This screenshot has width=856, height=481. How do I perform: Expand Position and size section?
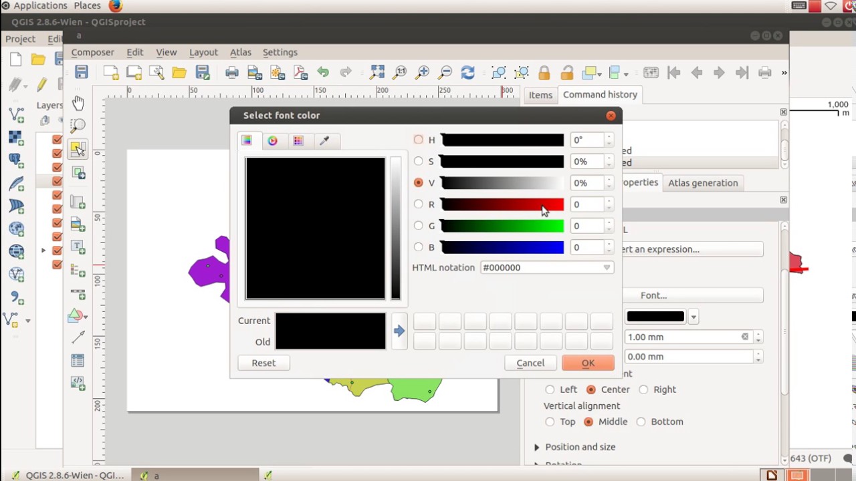click(537, 447)
